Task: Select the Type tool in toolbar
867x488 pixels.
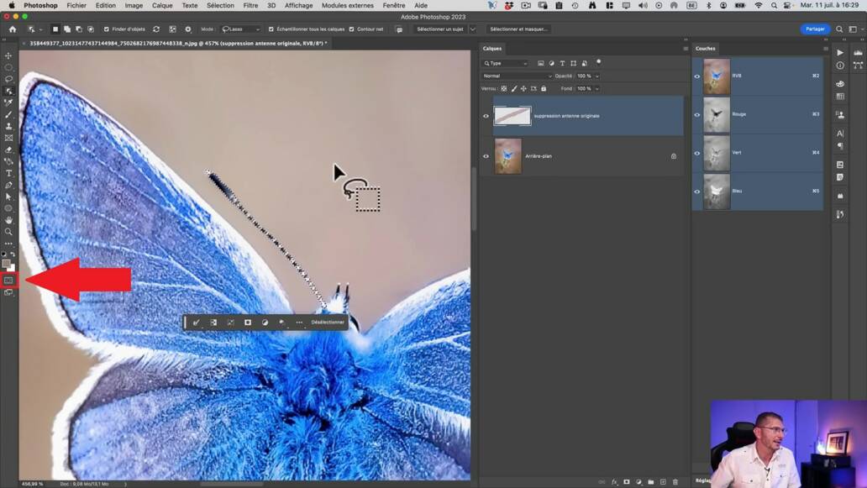Action: point(8,173)
